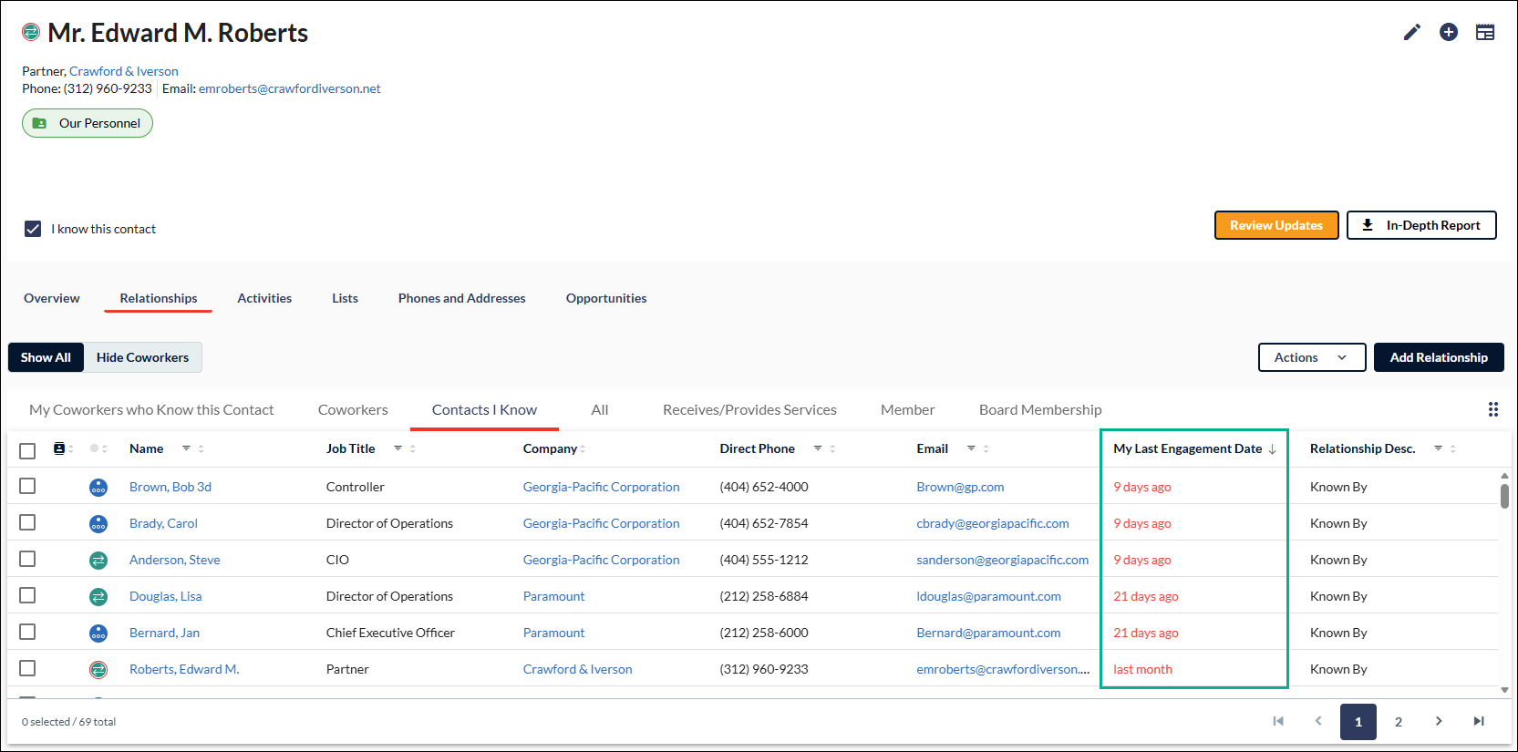The image size is (1518, 752).
Task: Click the status icon for Brown, Bob 3d
Action: point(98,488)
